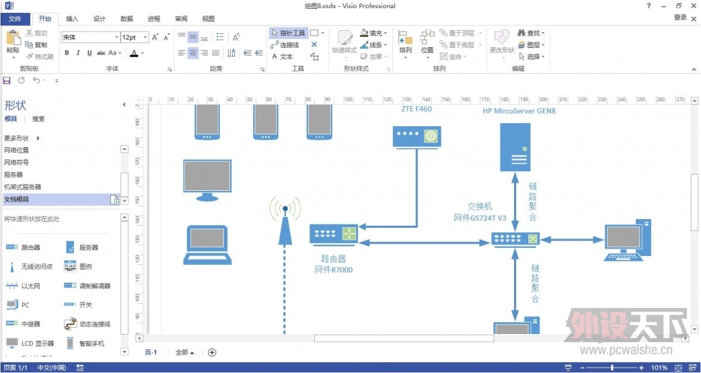Viewport: 701px width, 373px height.
Task: Click the Search (搜索) link in Shapes pane
Action: coord(38,119)
